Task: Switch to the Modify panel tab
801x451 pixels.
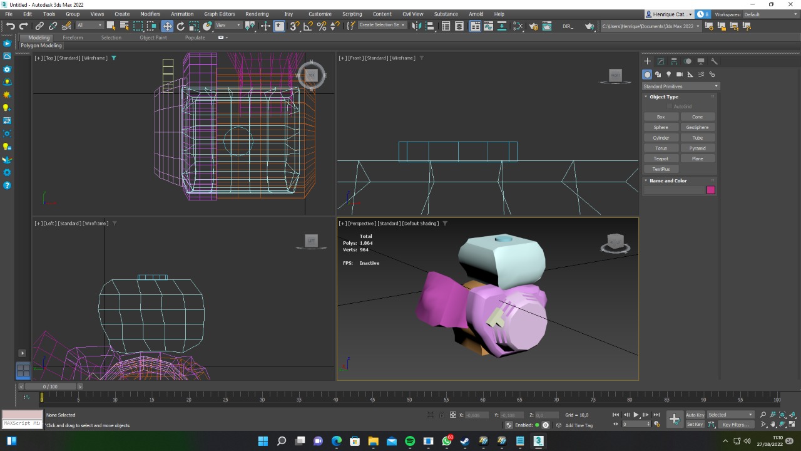Action: point(661,61)
